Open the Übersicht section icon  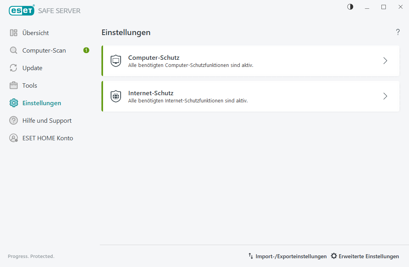13,33
